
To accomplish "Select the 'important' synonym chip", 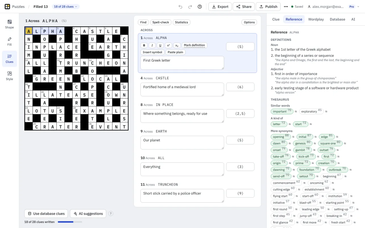I will [282, 111].
